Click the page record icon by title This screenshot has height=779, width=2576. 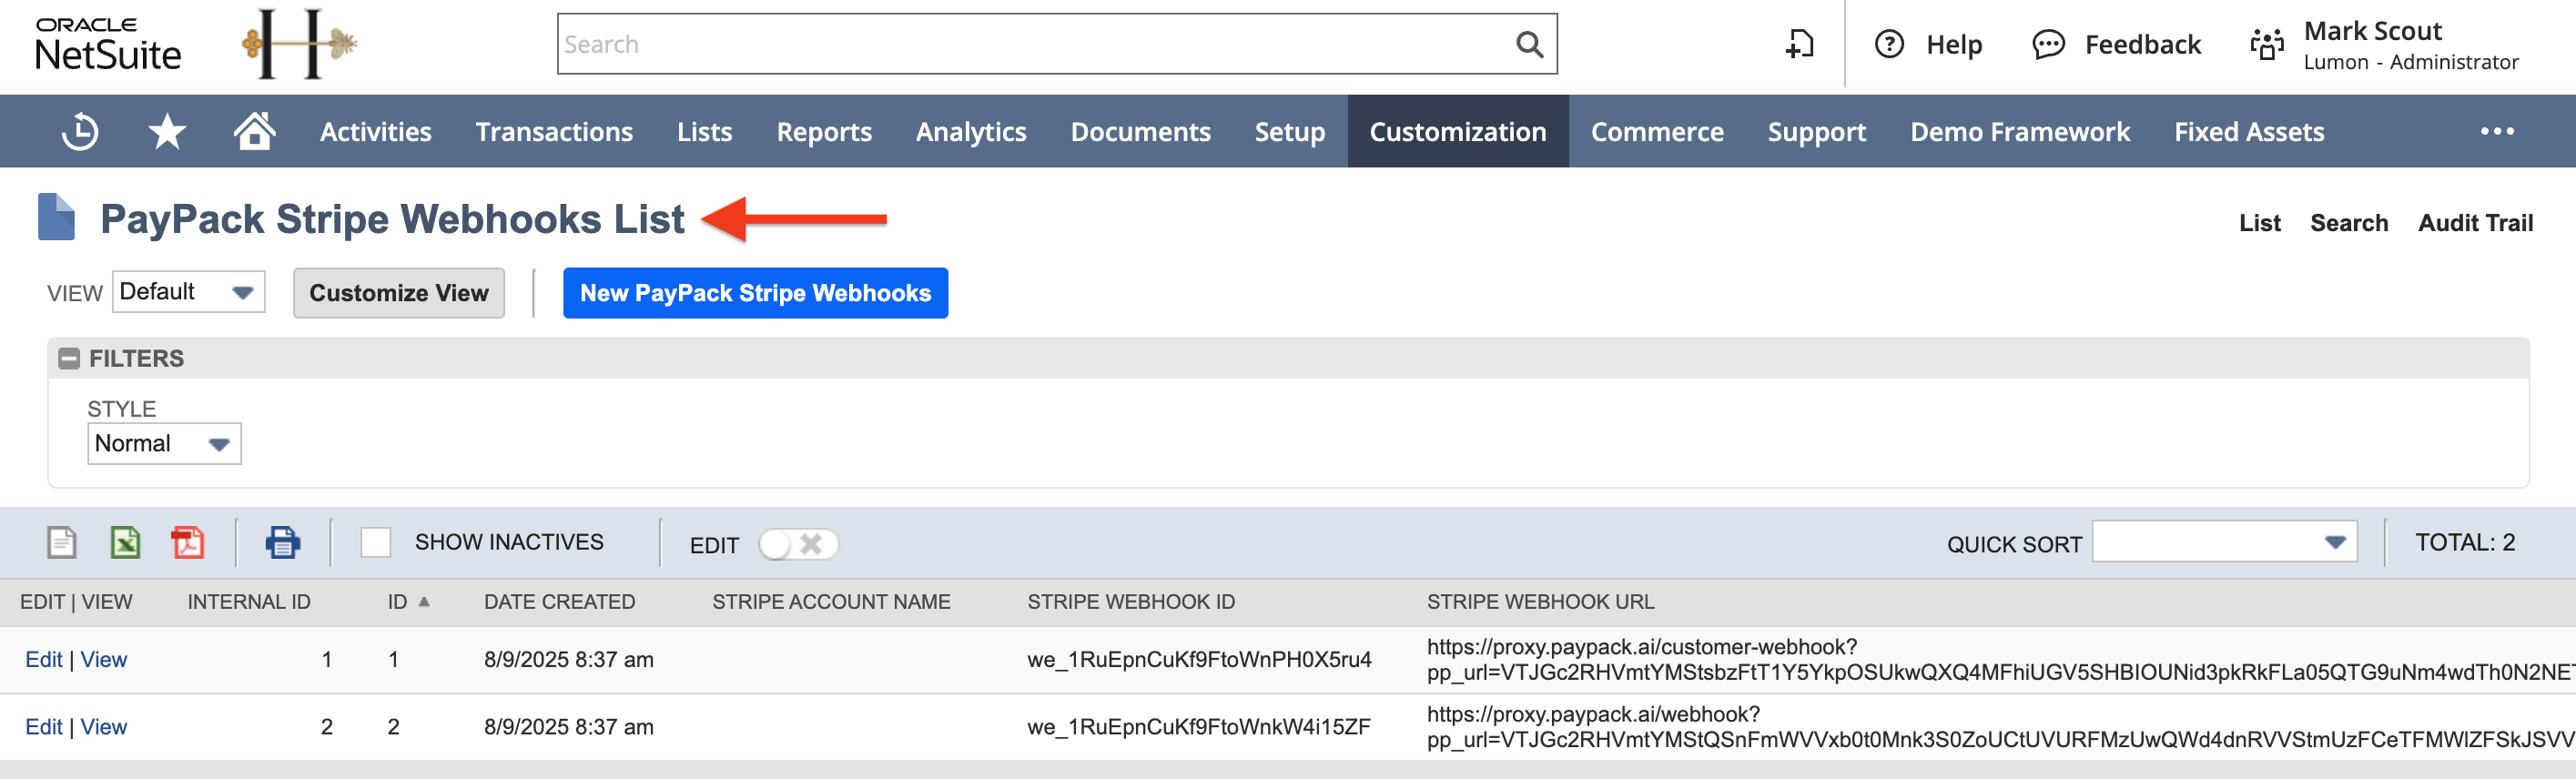click(x=56, y=217)
